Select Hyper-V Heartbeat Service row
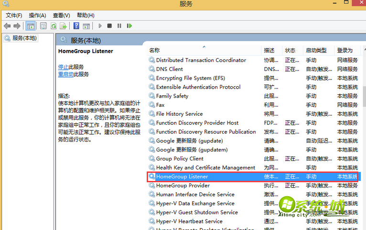366x230 pixels. [254, 221]
